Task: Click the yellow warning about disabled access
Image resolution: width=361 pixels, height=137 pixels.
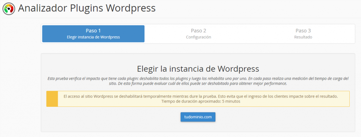Action: [198, 99]
